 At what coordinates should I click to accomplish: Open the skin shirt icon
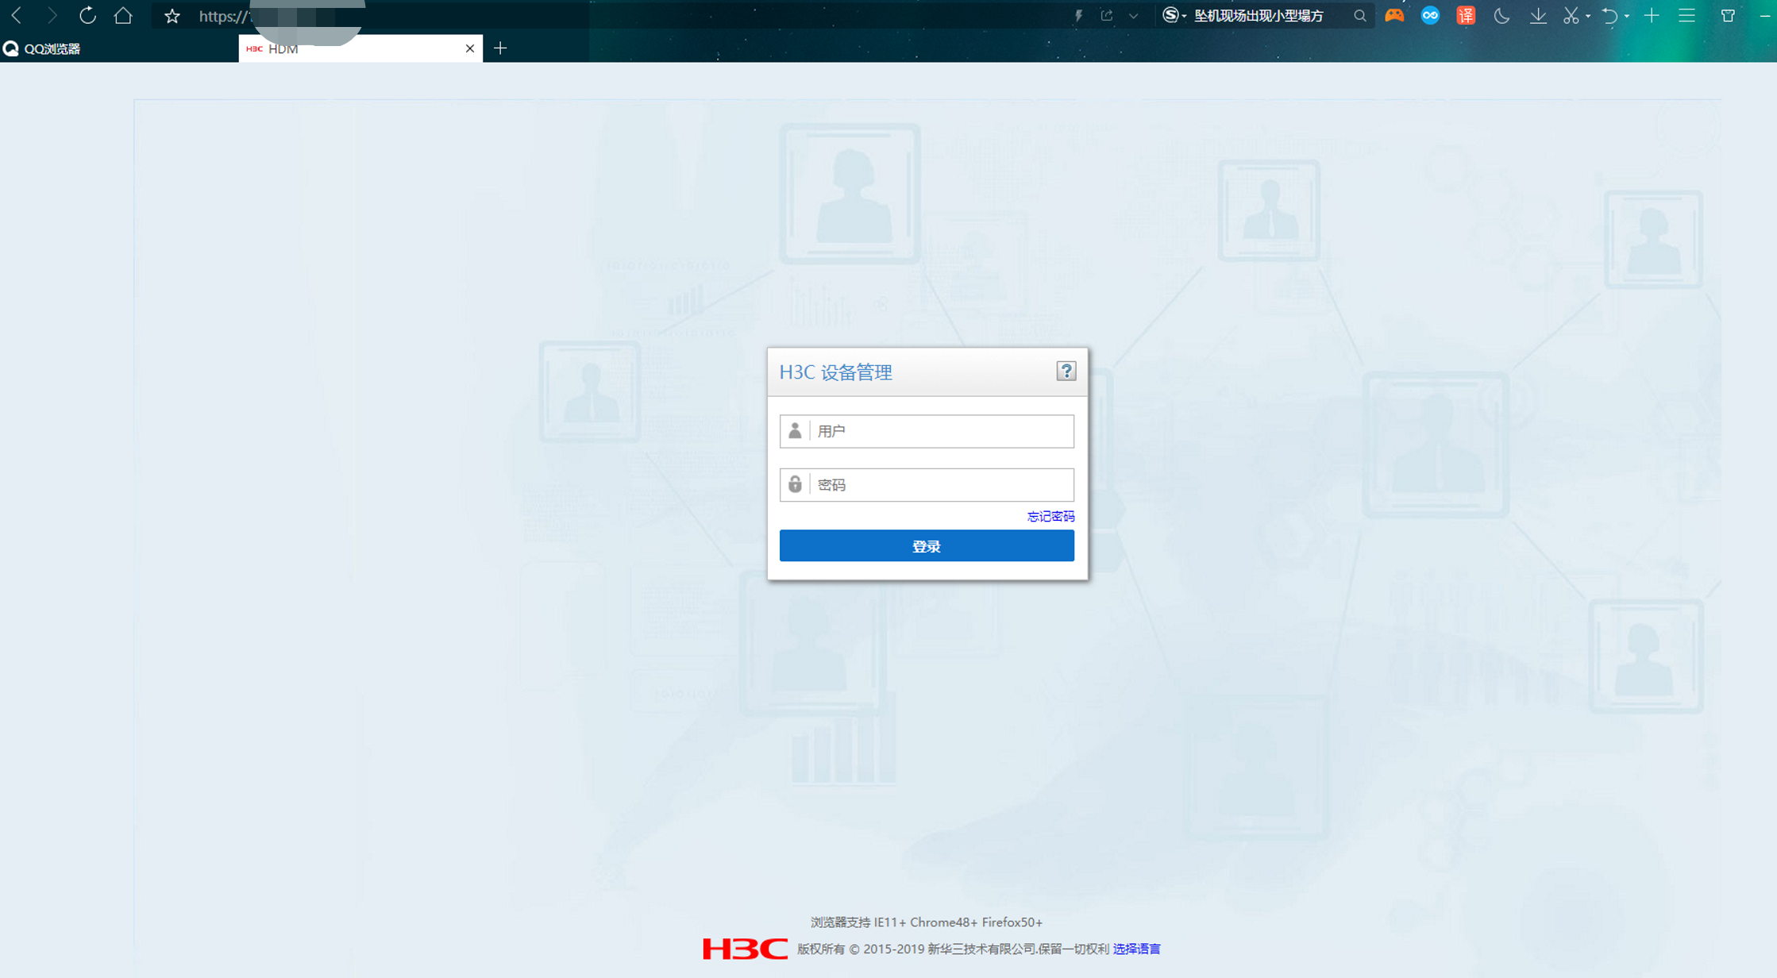[x=1728, y=16]
